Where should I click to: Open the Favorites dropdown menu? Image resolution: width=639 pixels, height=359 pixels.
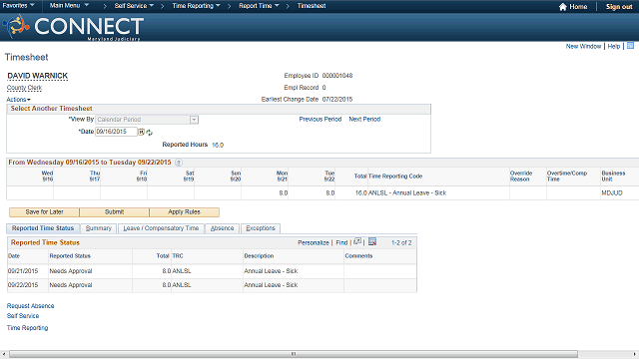pos(18,6)
